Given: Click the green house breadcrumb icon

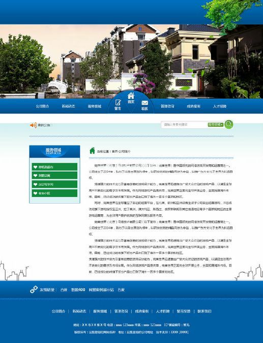Looking at the screenshot, I should (92, 151).
